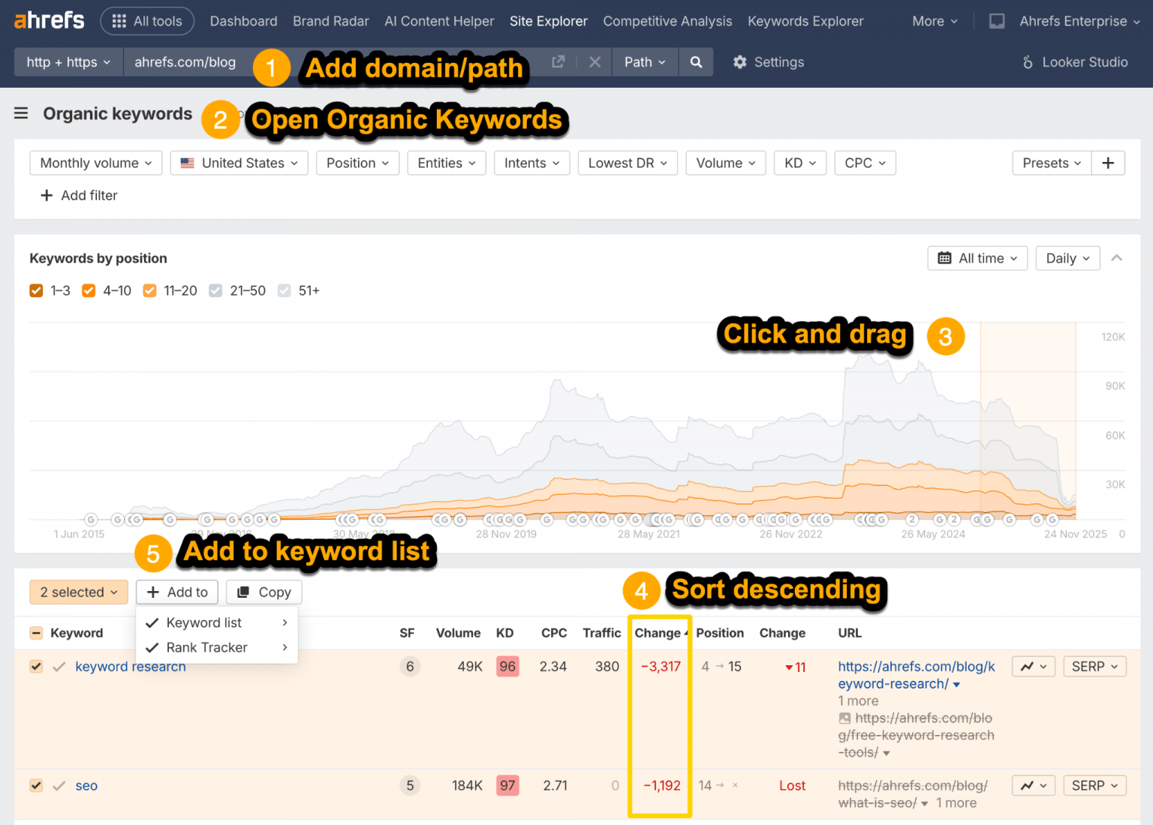Enable the 51+ position filter checkbox
Viewport: 1153px width, 825px height.
click(284, 290)
